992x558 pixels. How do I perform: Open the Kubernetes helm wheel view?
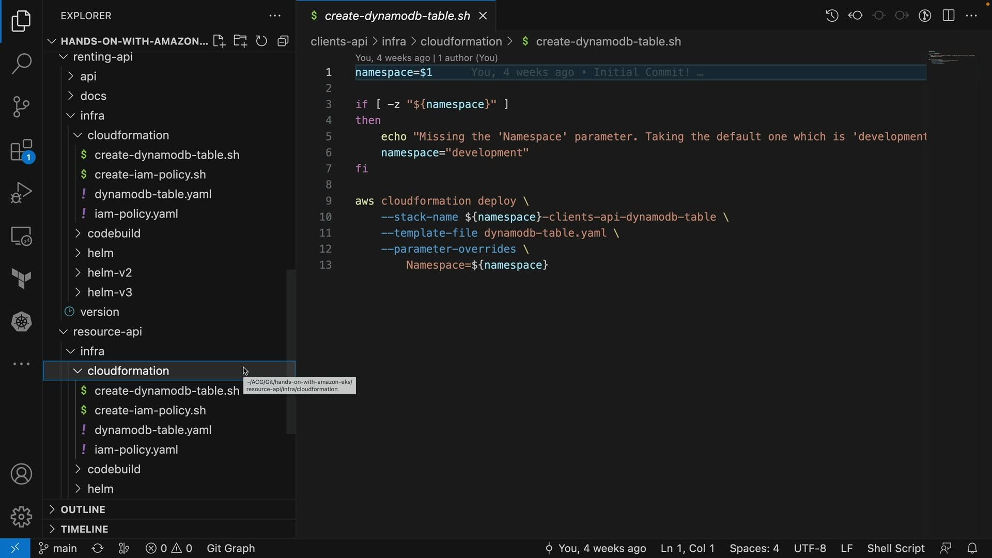pyautogui.click(x=21, y=322)
